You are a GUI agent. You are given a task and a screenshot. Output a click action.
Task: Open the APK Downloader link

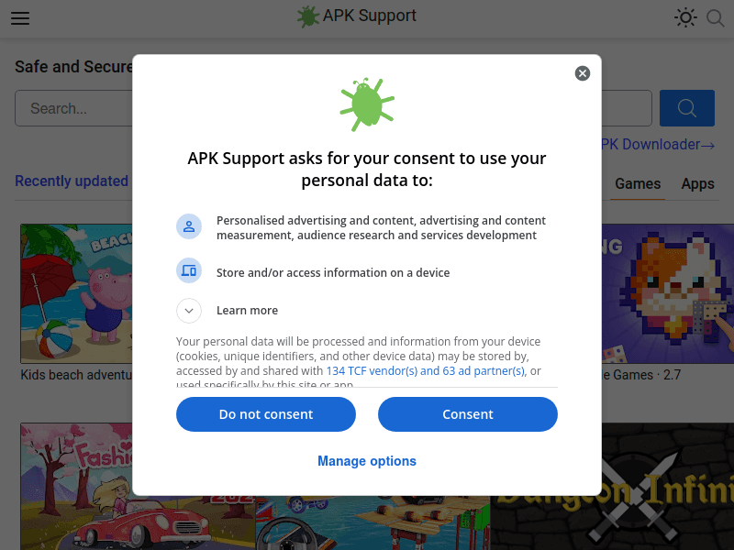coord(658,145)
